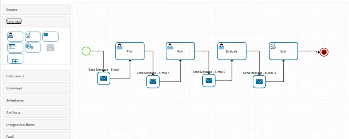Click the orange marker on Evaluate's outgoing flow
This screenshot has height=139, width=349.
tap(254, 51)
